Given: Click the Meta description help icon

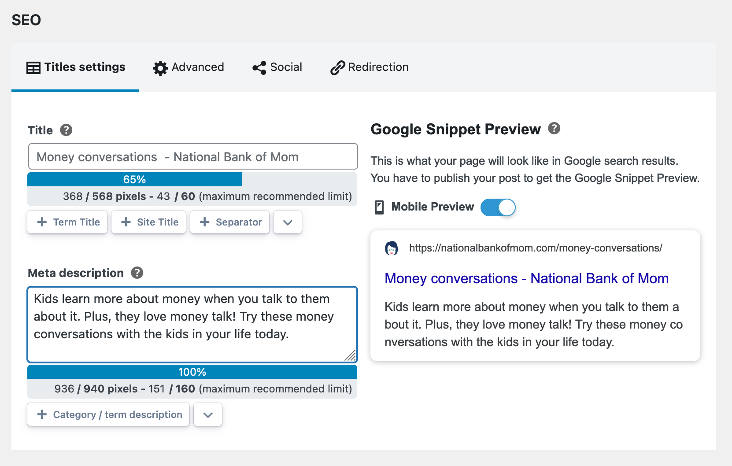Looking at the screenshot, I should [137, 273].
